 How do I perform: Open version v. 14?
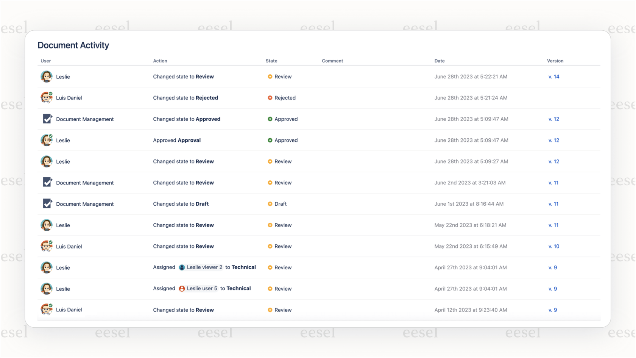[554, 77]
